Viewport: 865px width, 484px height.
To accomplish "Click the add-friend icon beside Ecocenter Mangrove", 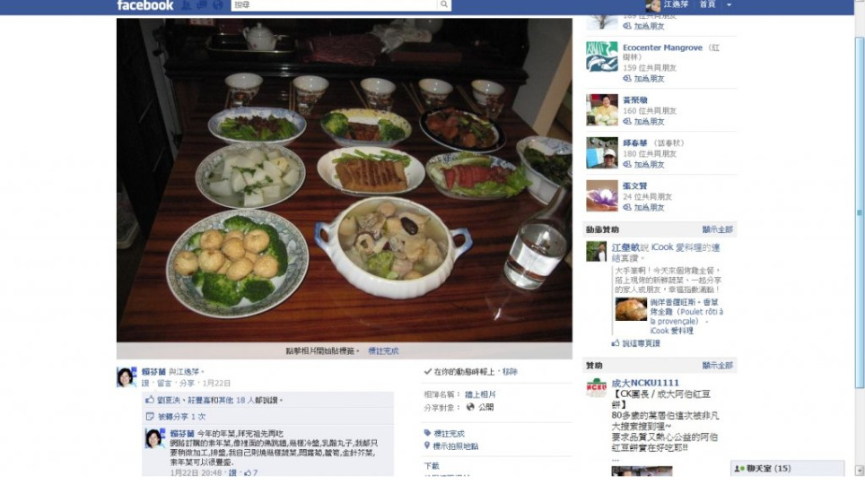I will point(627,79).
